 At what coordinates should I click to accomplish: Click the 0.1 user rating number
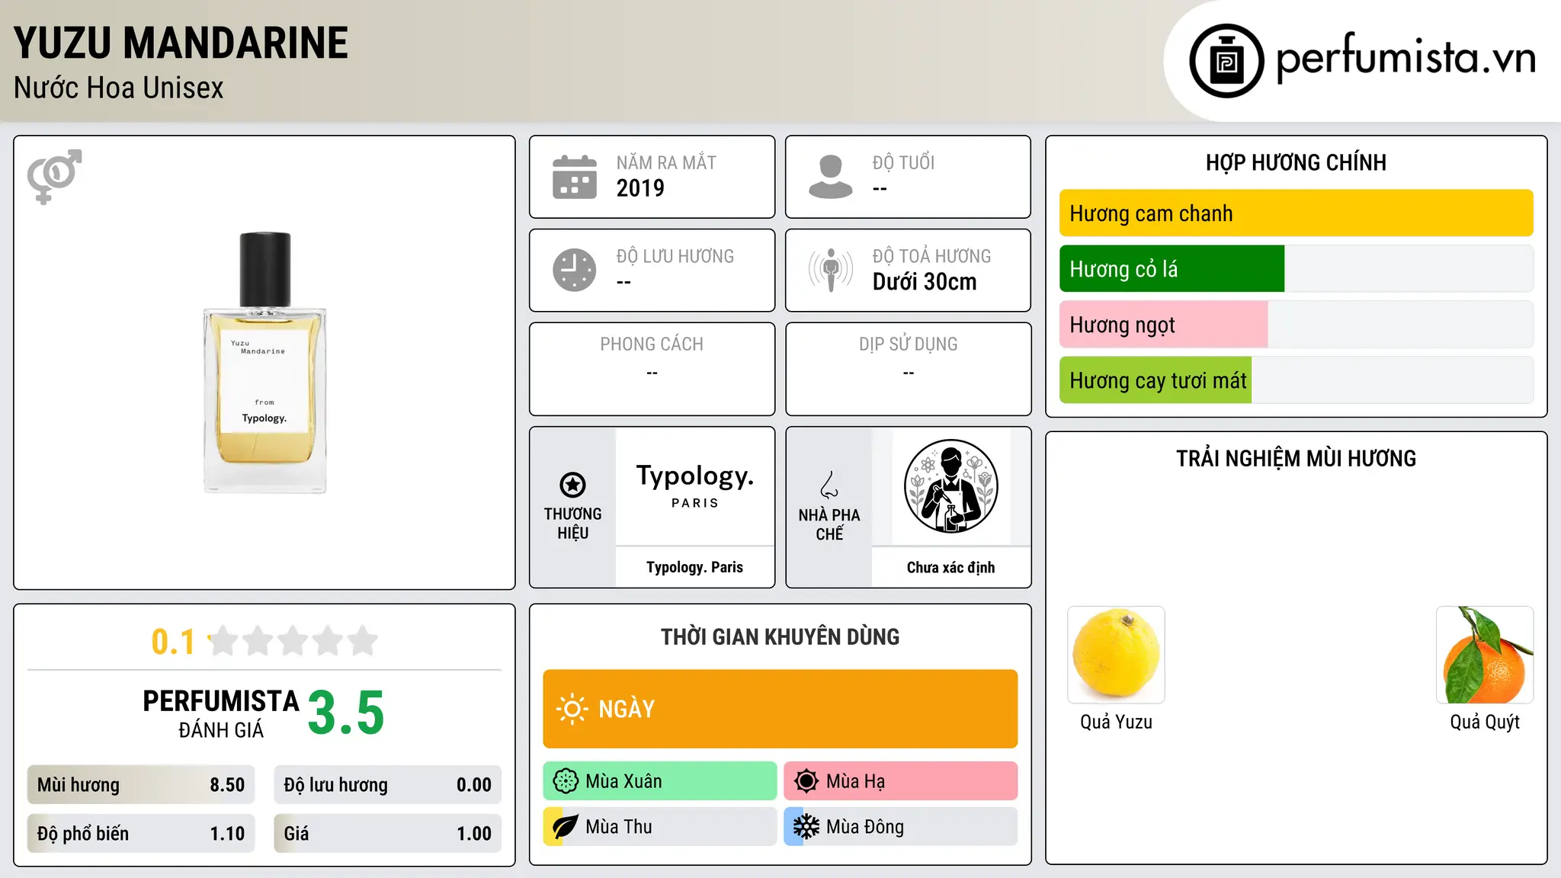click(173, 642)
